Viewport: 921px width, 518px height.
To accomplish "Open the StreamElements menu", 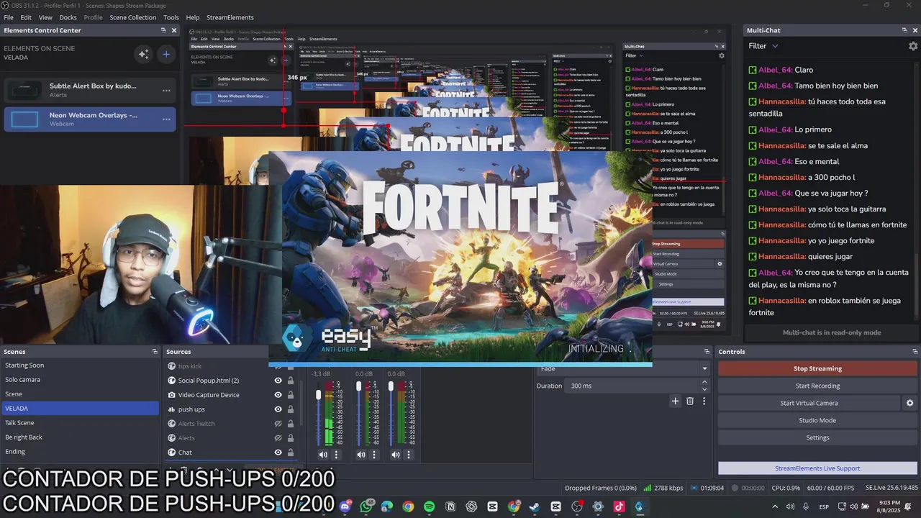I will pos(230,17).
